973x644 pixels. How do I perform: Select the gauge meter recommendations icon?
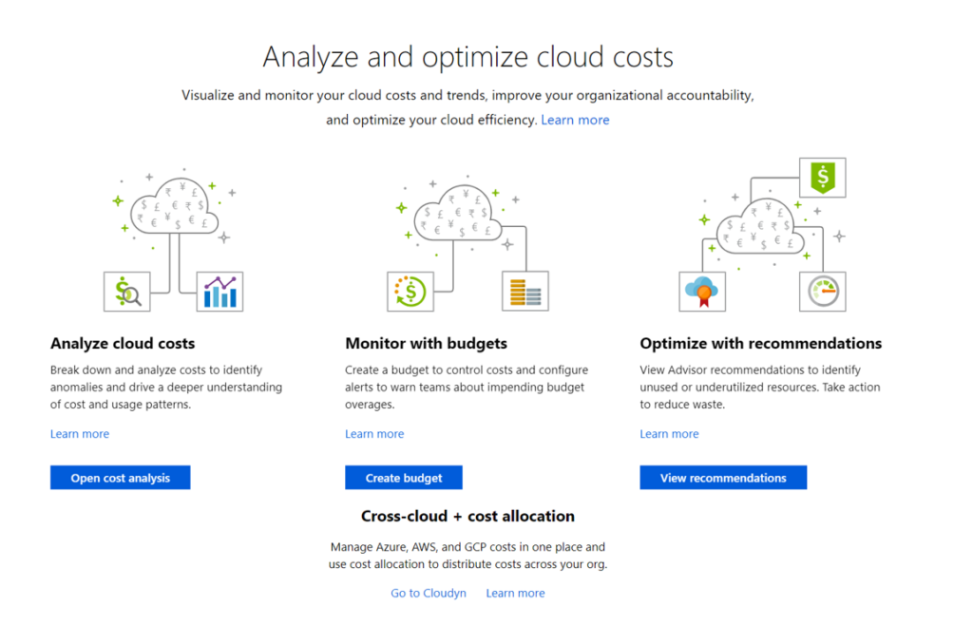click(821, 291)
